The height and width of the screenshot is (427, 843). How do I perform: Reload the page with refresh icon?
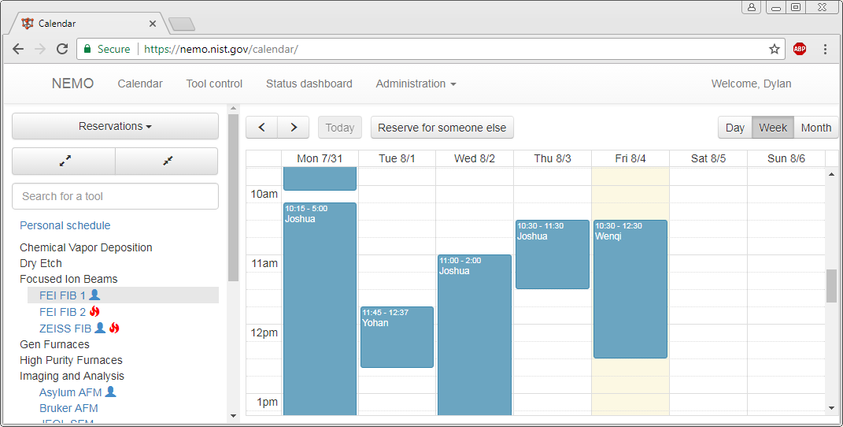pyautogui.click(x=62, y=49)
